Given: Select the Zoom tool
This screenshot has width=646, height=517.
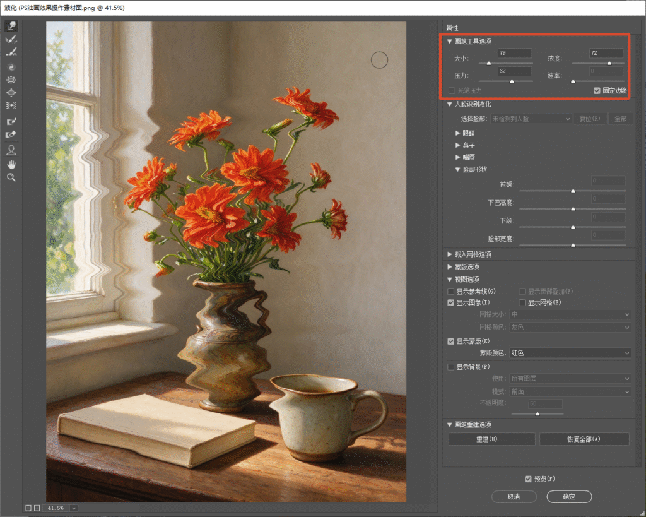Looking at the screenshot, I should (11, 177).
